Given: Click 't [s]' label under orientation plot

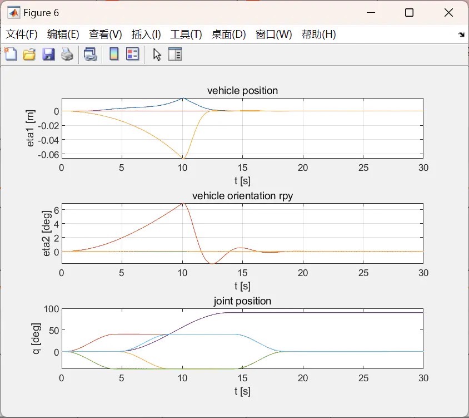Looking at the screenshot, I should pos(243,286).
